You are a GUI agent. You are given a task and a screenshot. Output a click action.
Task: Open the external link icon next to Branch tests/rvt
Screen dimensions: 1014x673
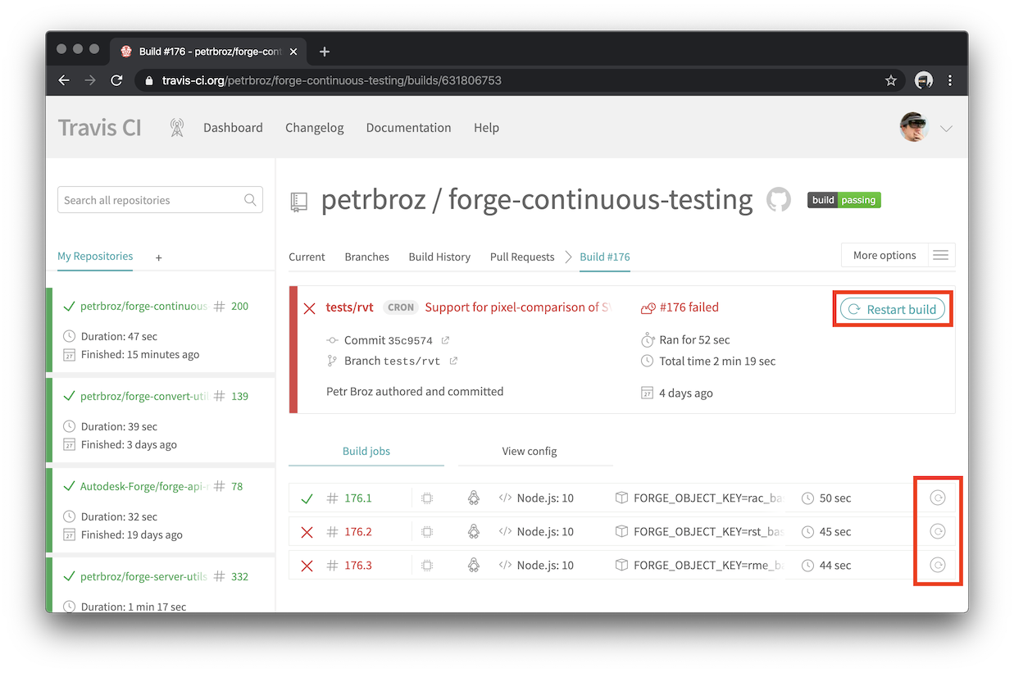tap(453, 361)
